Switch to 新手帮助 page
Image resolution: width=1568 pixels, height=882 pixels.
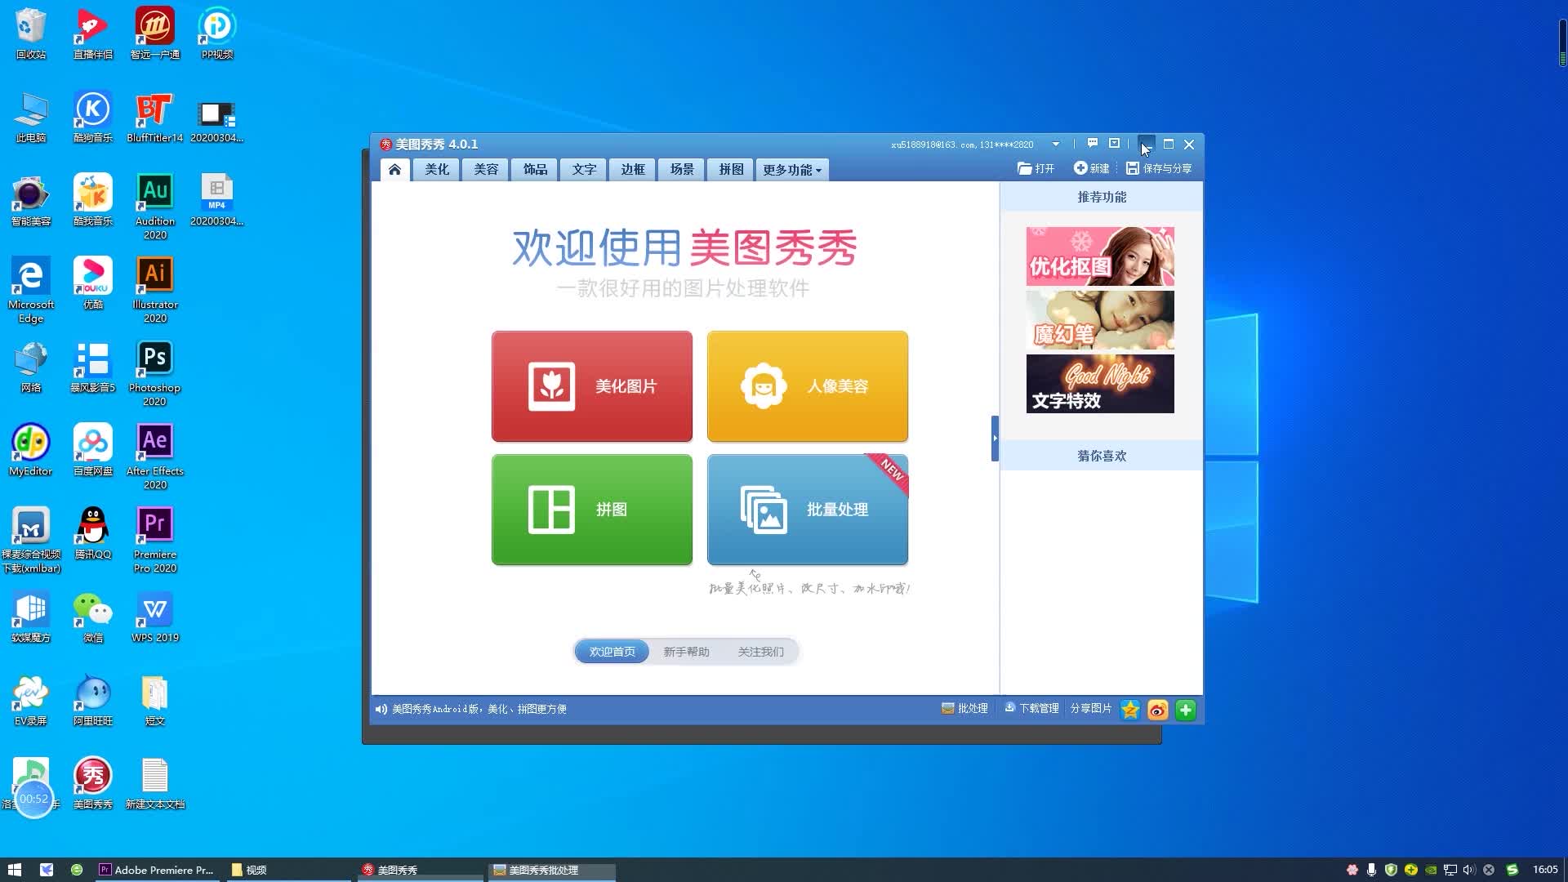(x=686, y=652)
